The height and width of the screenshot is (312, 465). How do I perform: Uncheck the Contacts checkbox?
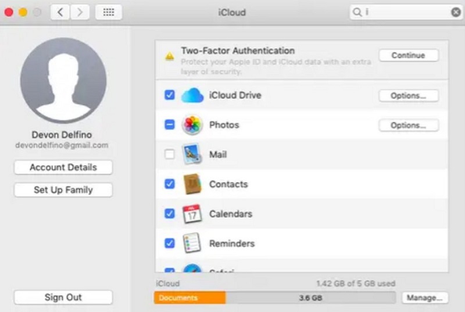[170, 184]
